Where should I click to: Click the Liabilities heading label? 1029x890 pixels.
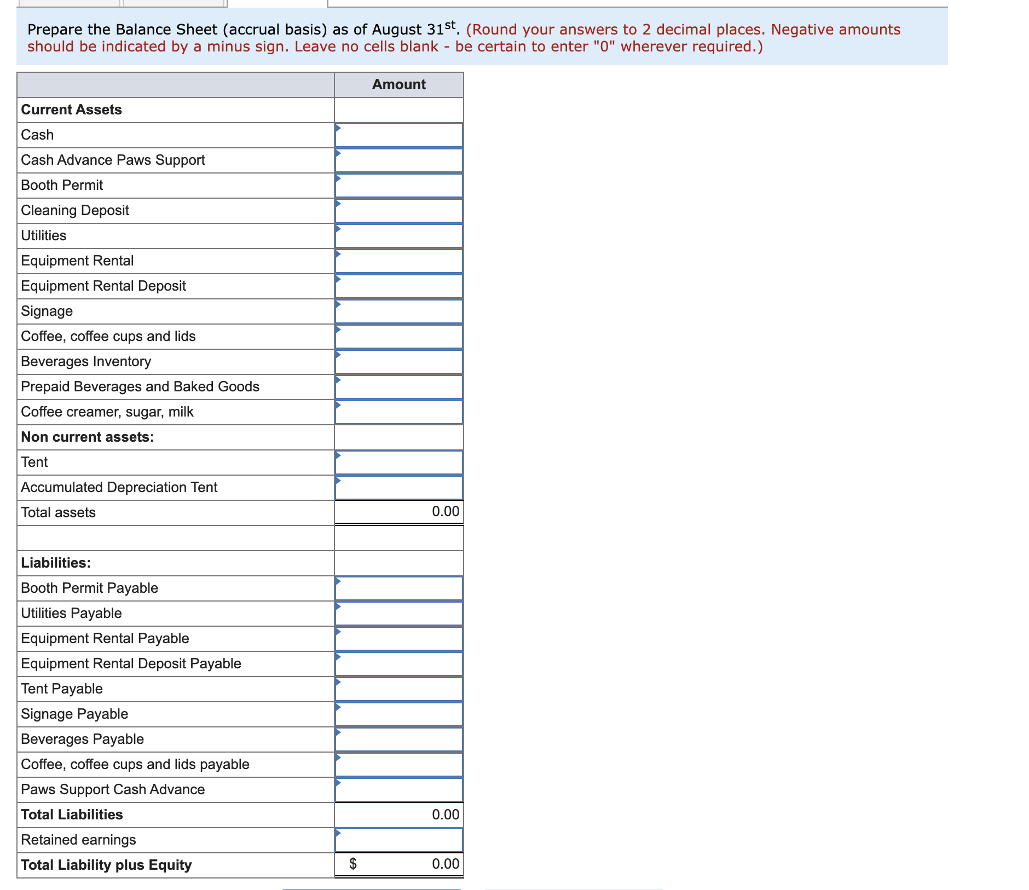coord(56,563)
